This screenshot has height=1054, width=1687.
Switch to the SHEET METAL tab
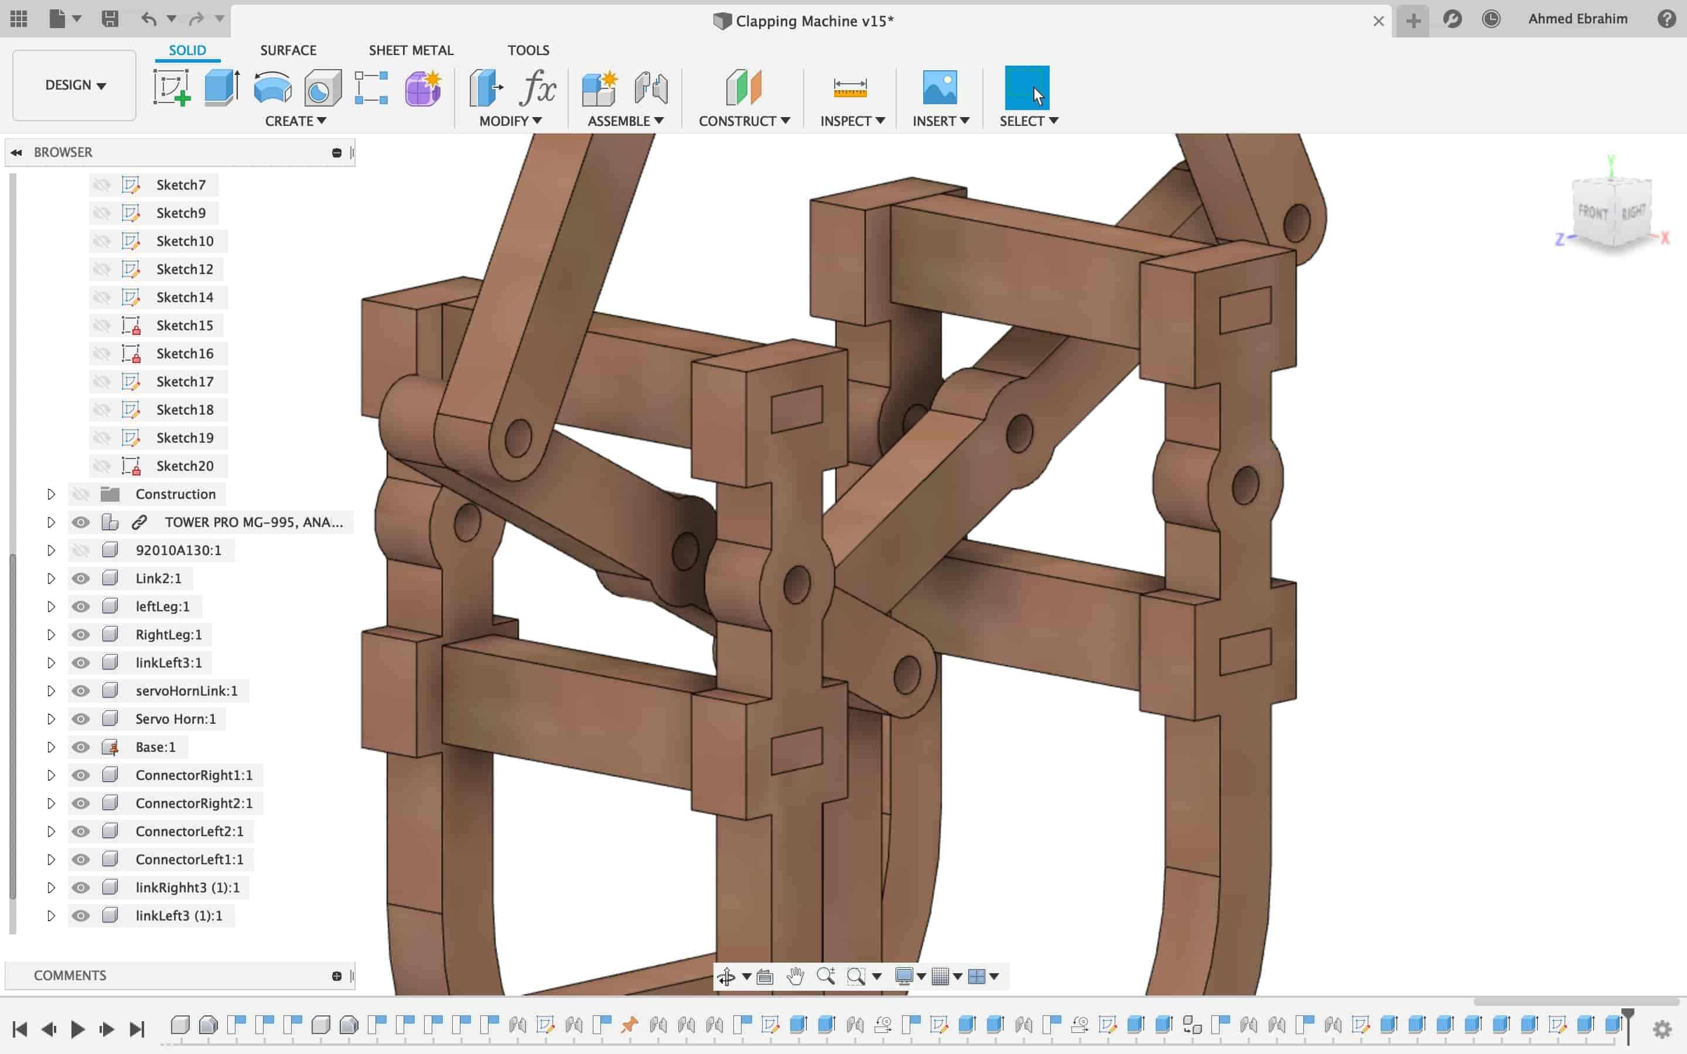click(x=411, y=50)
